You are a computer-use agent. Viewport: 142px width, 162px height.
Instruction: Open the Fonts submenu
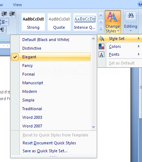click(x=120, y=54)
